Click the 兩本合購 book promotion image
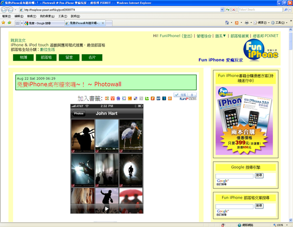293x227 pixels. [x=244, y=121]
